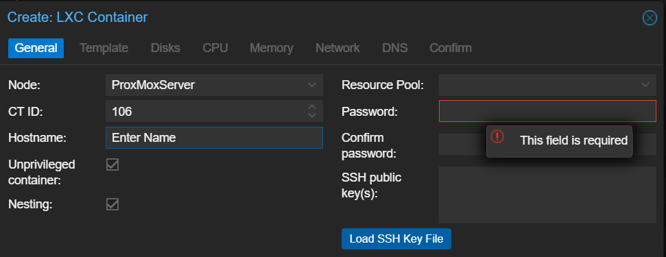Select the CPU tab
The height and width of the screenshot is (257, 666).
(215, 48)
